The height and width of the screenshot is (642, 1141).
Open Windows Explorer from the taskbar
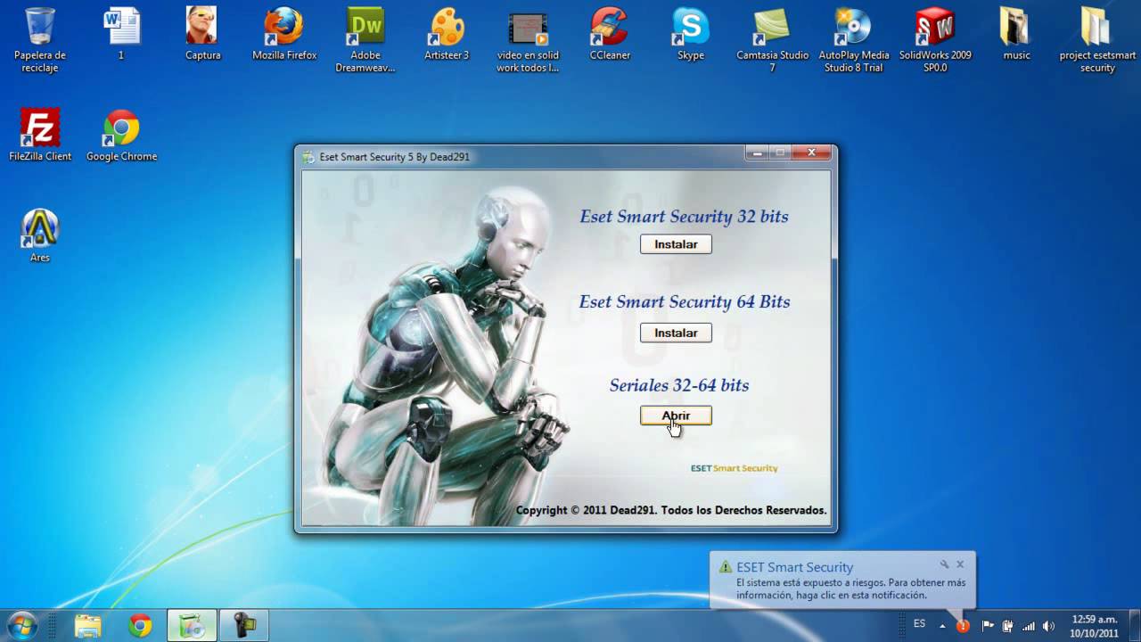(87, 626)
